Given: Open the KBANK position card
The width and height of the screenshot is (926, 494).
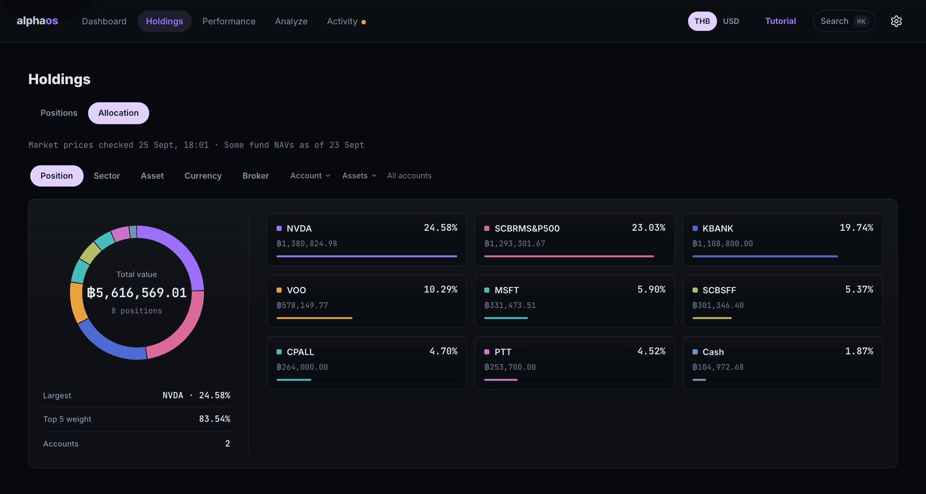Looking at the screenshot, I should 782,239.
